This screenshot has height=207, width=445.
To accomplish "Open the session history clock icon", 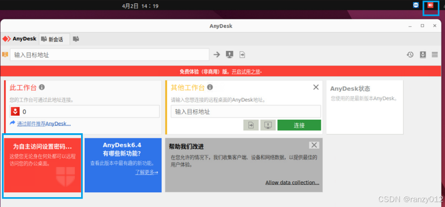I will (410, 55).
